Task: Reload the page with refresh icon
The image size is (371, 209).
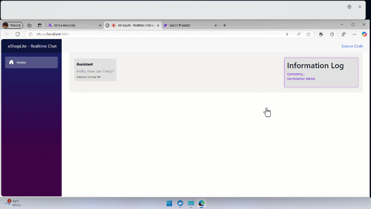Action: 18,34
